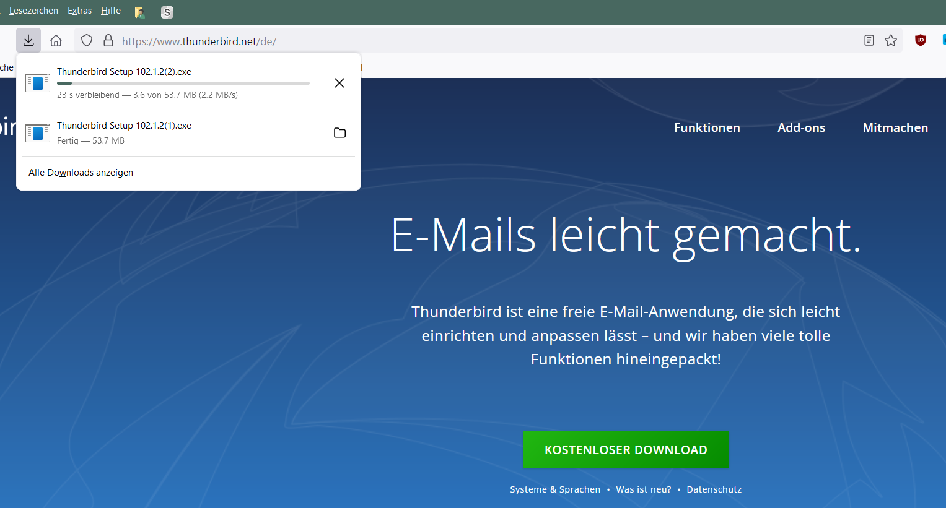Cancel the Thunderbird Setup 102.1.2(2).exe download
The image size is (946, 508).
339,83
